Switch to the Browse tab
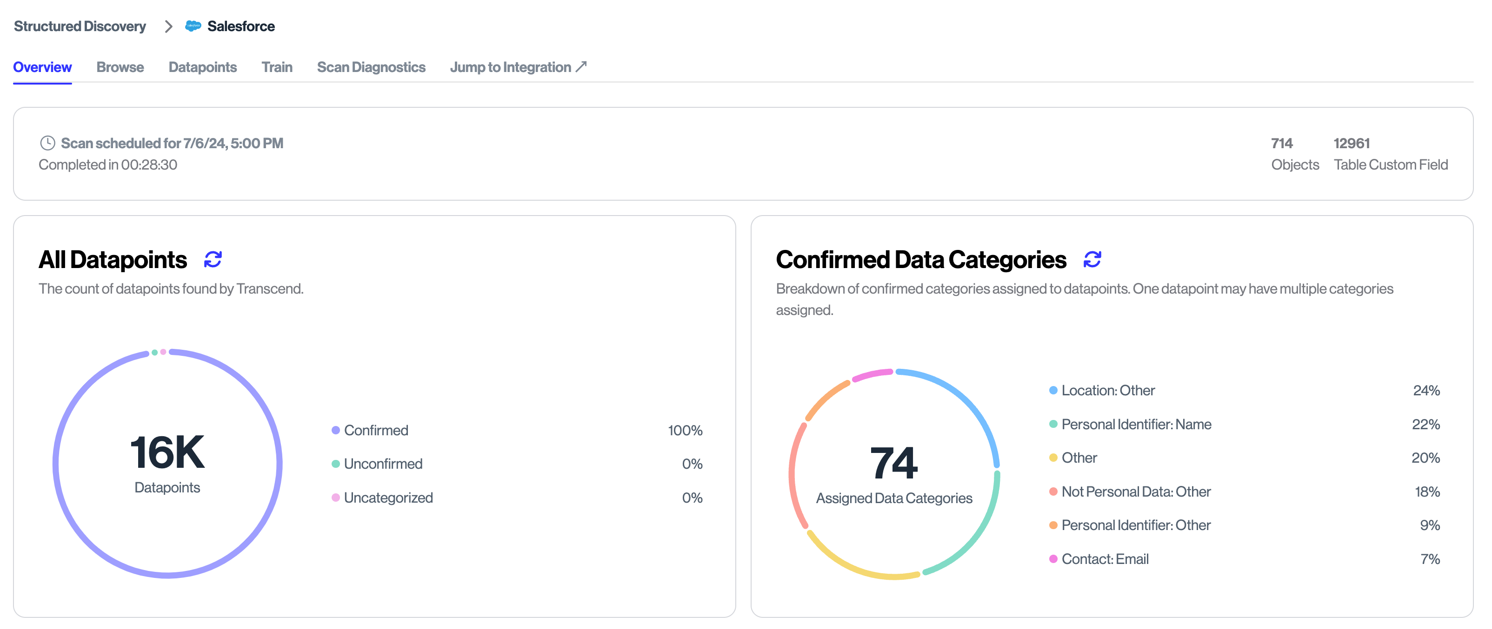1492x629 pixels. [x=120, y=67]
